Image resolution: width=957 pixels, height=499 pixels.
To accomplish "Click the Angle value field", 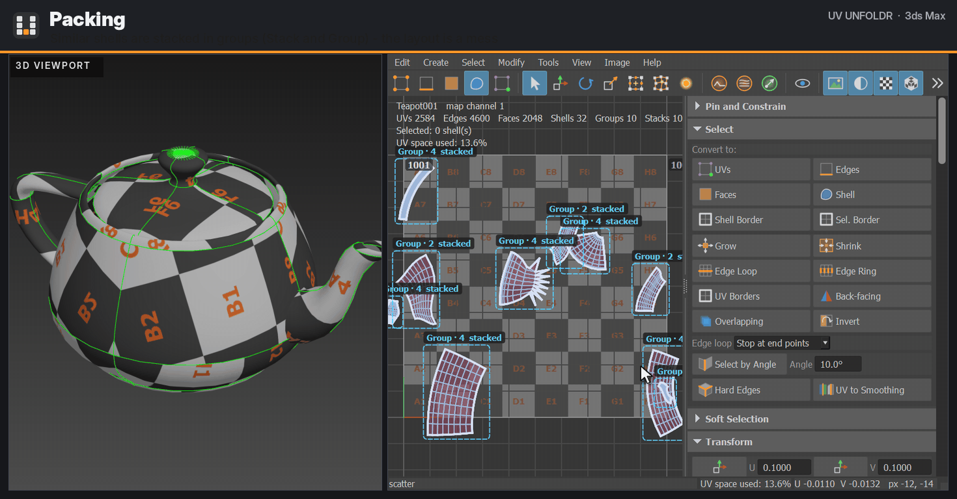I will click(839, 365).
